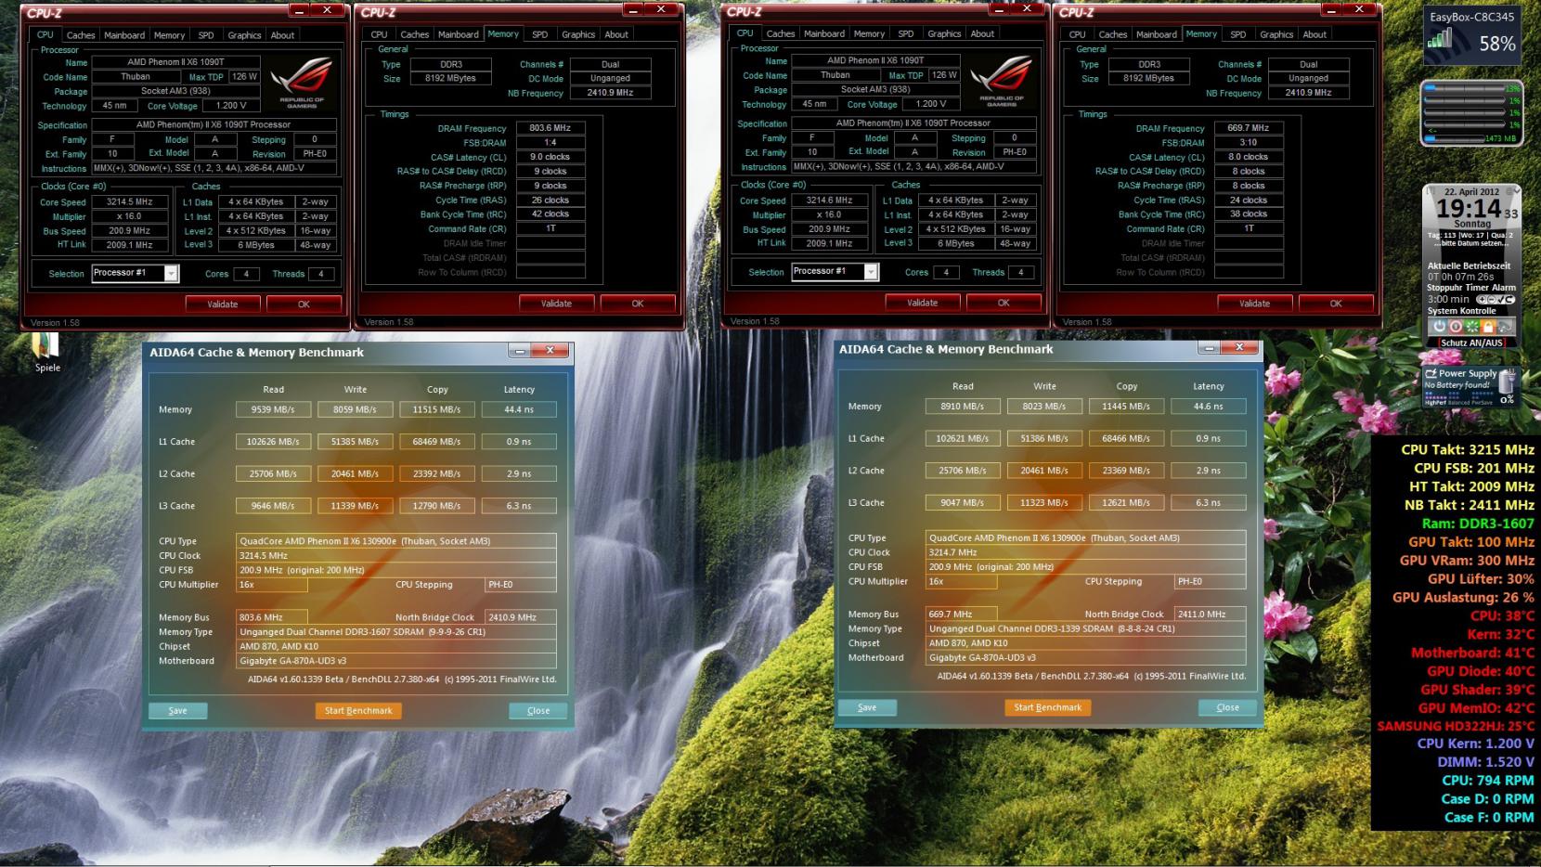
Task: Click CPU Takt: 3215 MHz overlay line
Action: [x=1468, y=449]
